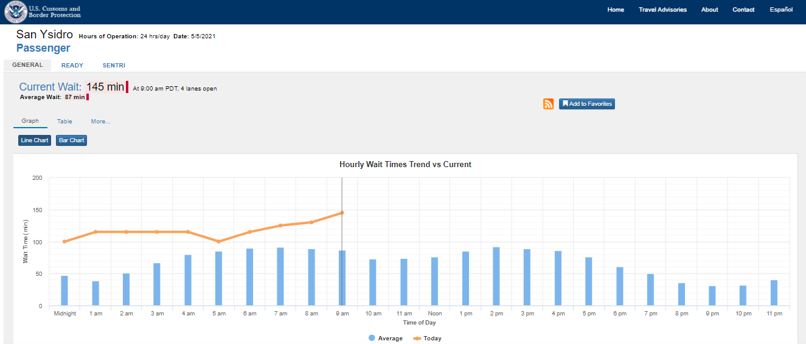Select the GENERAL lanes tab
The width and height of the screenshot is (806, 344).
[27, 65]
